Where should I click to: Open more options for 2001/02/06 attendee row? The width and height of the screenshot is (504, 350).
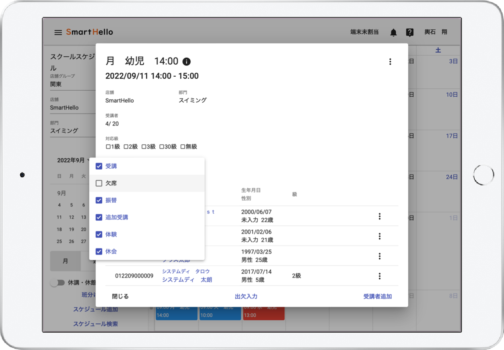(x=380, y=236)
